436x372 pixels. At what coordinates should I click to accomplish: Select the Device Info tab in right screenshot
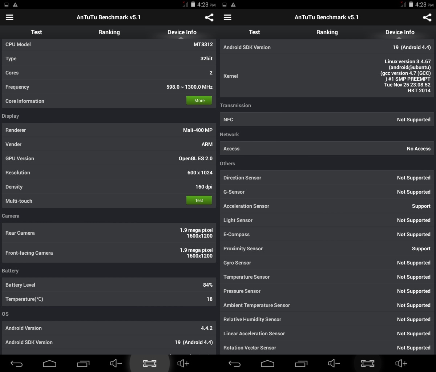400,32
